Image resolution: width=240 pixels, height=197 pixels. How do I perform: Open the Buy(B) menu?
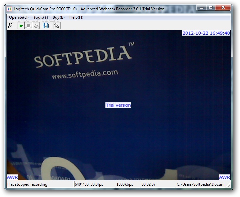pyautogui.click(x=58, y=17)
